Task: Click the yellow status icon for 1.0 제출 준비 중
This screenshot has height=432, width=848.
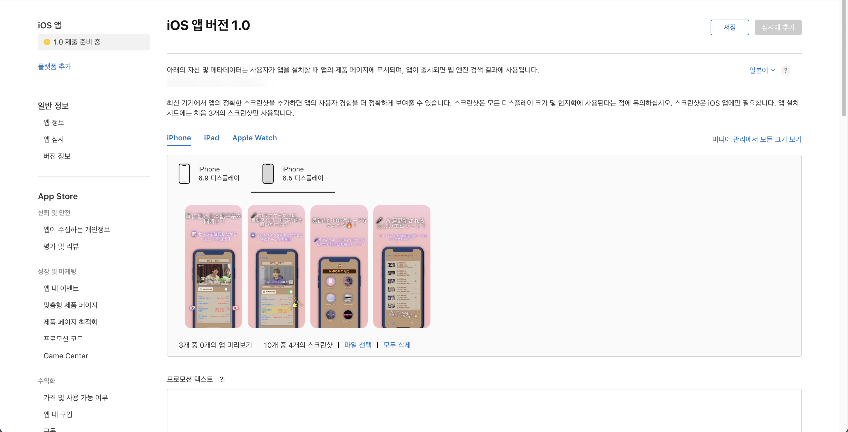Action: coord(47,42)
